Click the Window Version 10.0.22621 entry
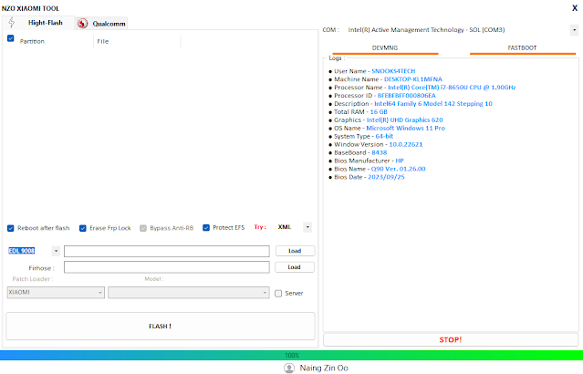Viewport: 583px width, 374px height. (376, 145)
